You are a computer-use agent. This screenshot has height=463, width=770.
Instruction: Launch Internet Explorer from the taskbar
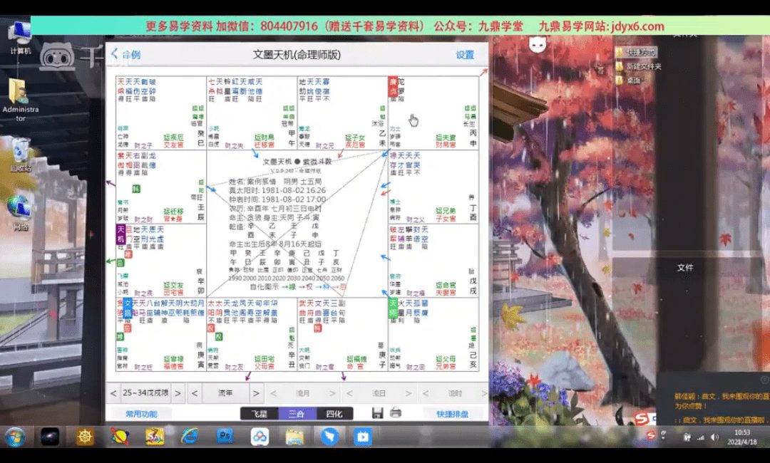pyautogui.click(x=190, y=435)
